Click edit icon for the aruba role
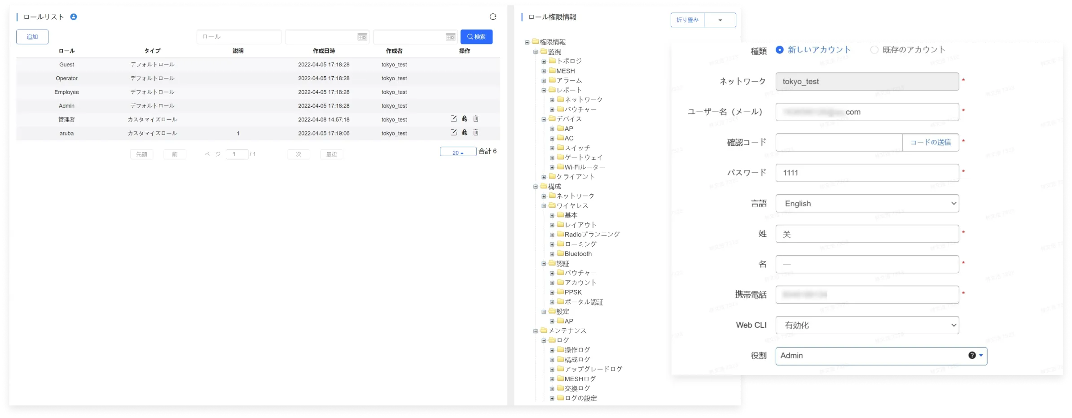Image resolution: width=1072 pixels, height=418 pixels. click(453, 133)
